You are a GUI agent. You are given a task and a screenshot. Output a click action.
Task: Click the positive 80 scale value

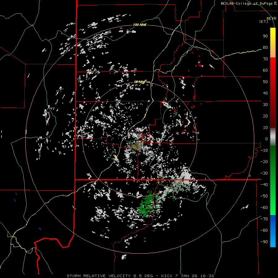pos(265,47)
